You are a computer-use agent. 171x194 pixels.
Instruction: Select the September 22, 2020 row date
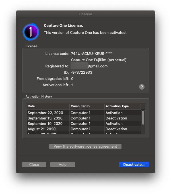(x=45, y=113)
